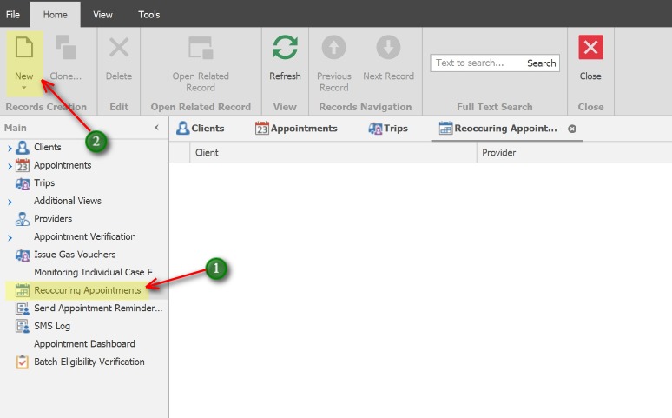Click the Clients icon in sidebar
This screenshot has height=418, width=672.
coord(23,147)
